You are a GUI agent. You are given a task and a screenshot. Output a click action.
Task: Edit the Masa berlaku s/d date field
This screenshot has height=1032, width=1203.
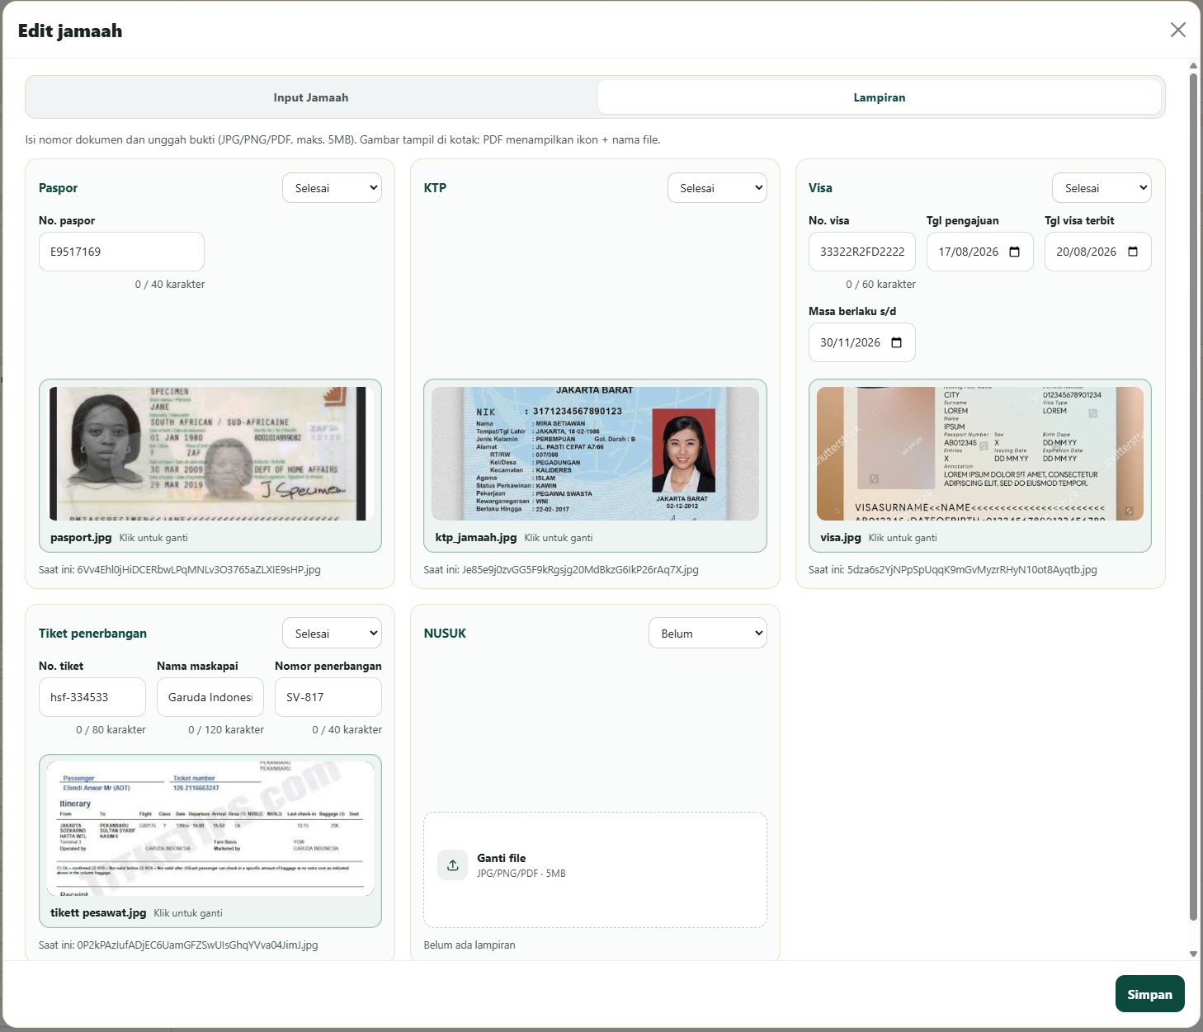point(861,342)
